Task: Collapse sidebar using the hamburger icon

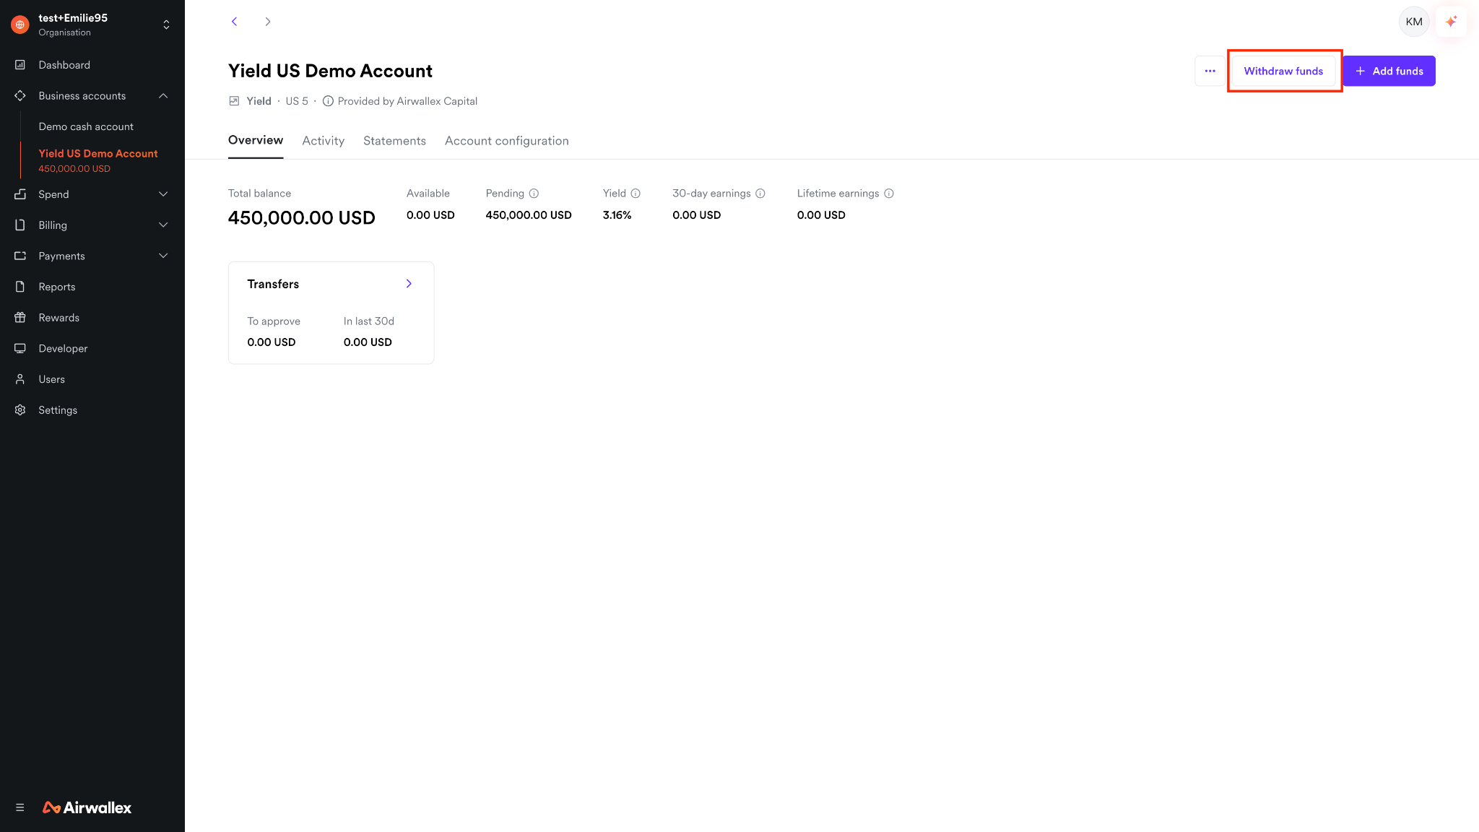Action: click(x=20, y=807)
